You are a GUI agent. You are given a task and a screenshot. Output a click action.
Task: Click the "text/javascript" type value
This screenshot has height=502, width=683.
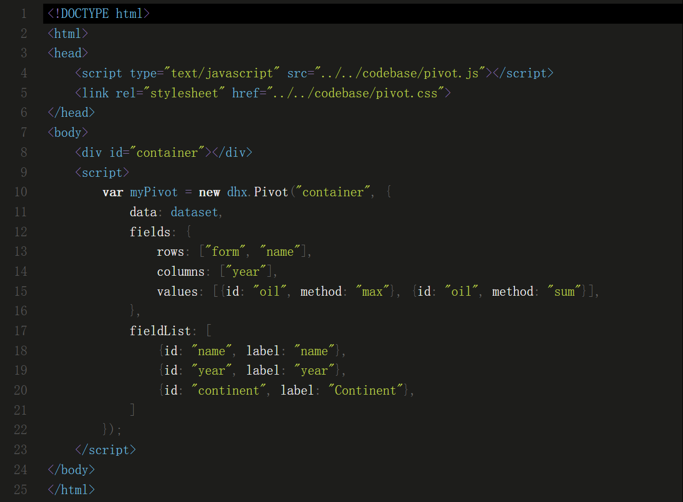[x=222, y=73]
